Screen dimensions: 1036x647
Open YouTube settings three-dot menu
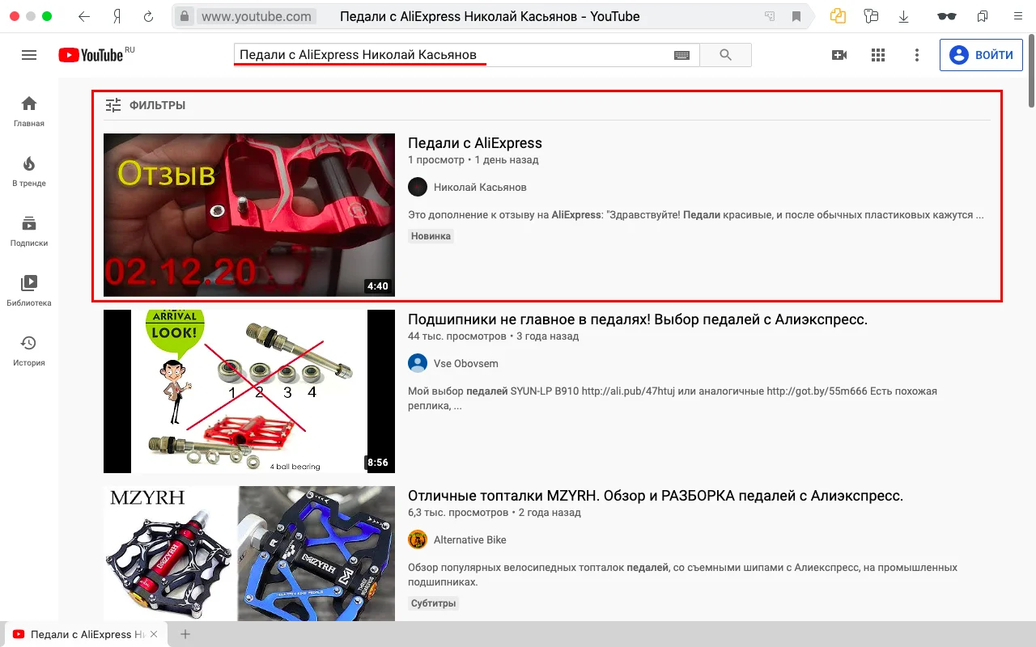[x=917, y=55]
